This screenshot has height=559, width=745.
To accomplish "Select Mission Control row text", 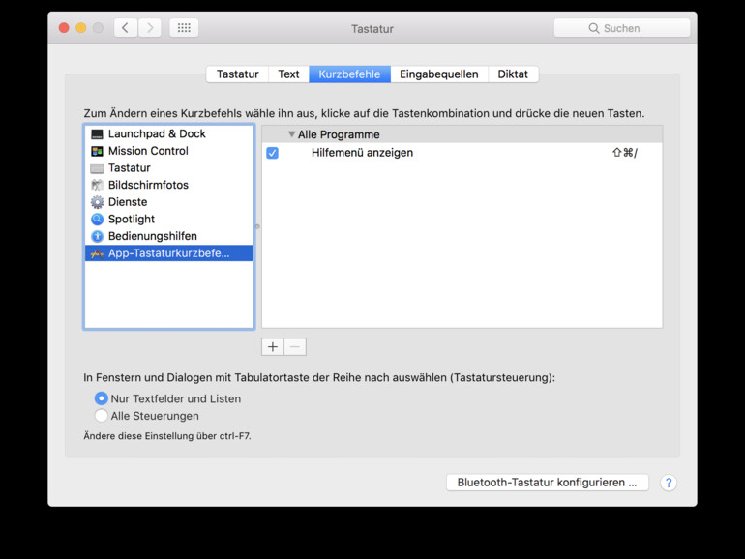I will (x=148, y=151).
